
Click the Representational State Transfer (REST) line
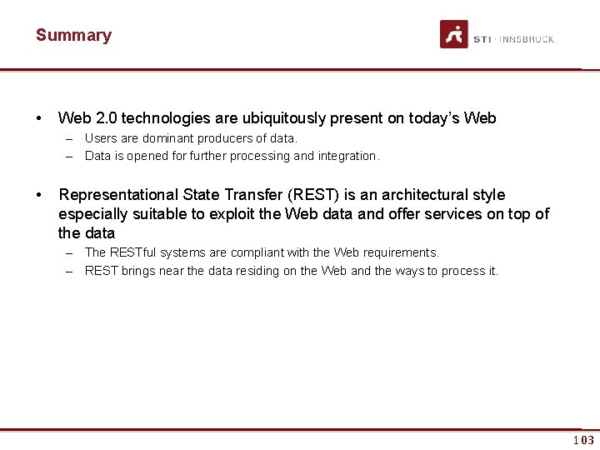(x=282, y=195)
